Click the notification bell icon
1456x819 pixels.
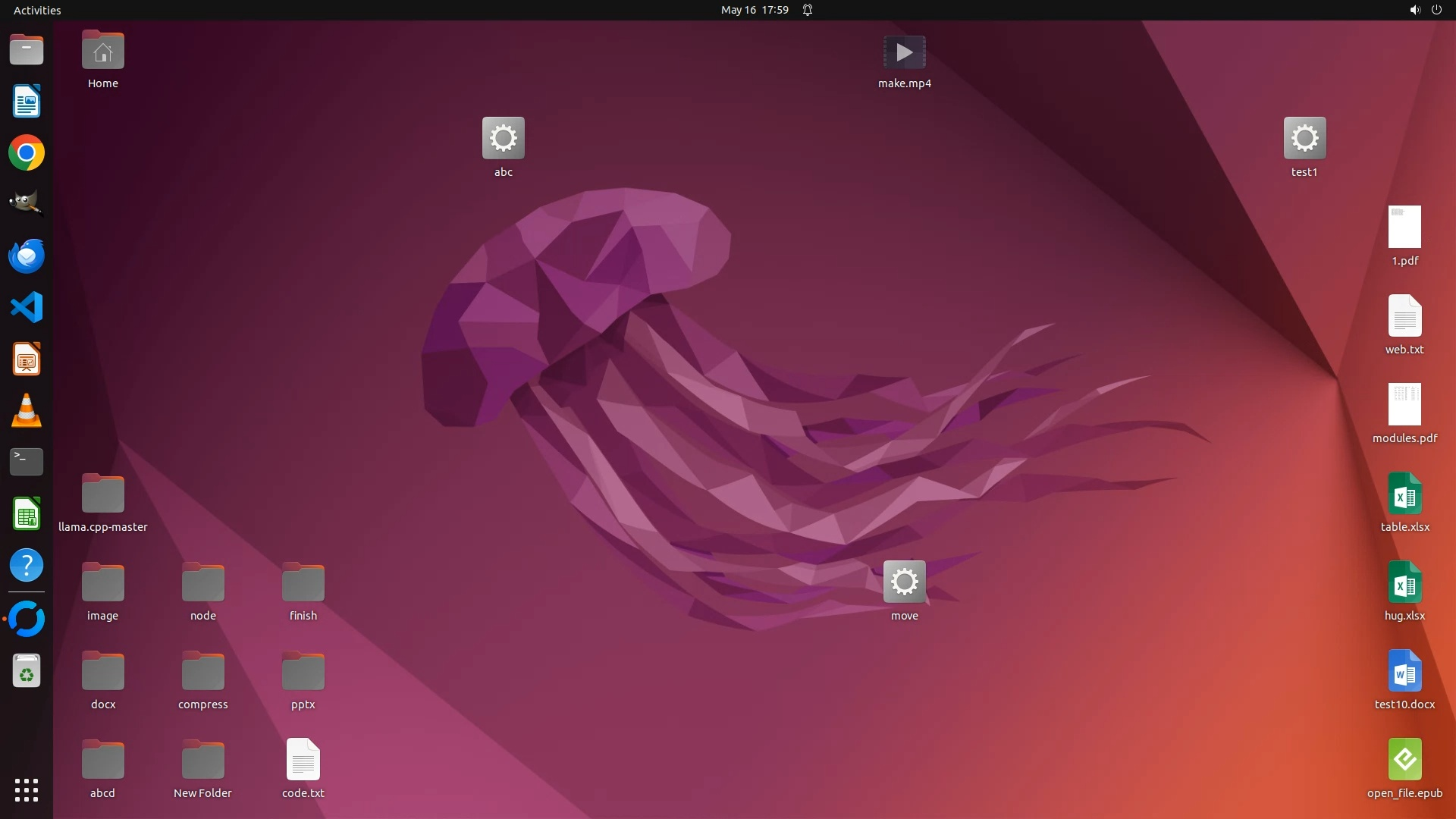808,10
